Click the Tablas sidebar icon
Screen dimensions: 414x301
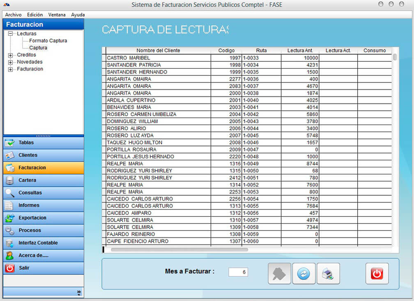(x=10, y=143)
